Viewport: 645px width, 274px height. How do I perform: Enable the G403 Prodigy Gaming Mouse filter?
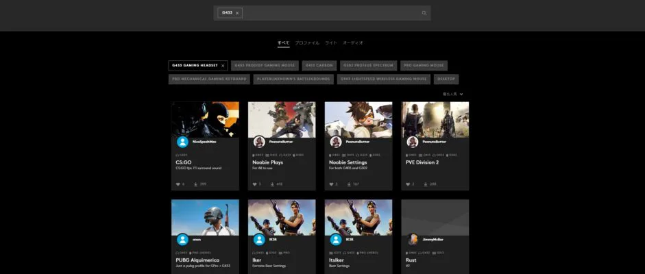[265, 66]
